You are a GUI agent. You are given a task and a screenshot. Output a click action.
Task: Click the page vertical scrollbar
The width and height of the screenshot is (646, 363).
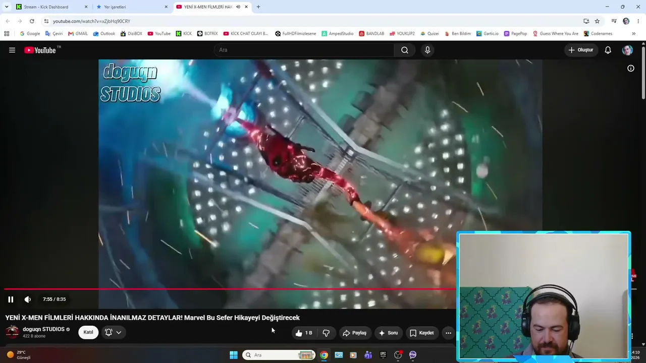(x=643, y=72)
